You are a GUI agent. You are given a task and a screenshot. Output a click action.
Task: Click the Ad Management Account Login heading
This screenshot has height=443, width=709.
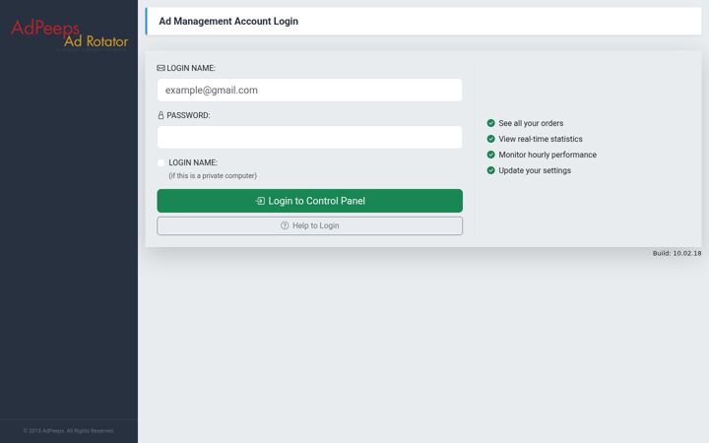pos(228,22)
